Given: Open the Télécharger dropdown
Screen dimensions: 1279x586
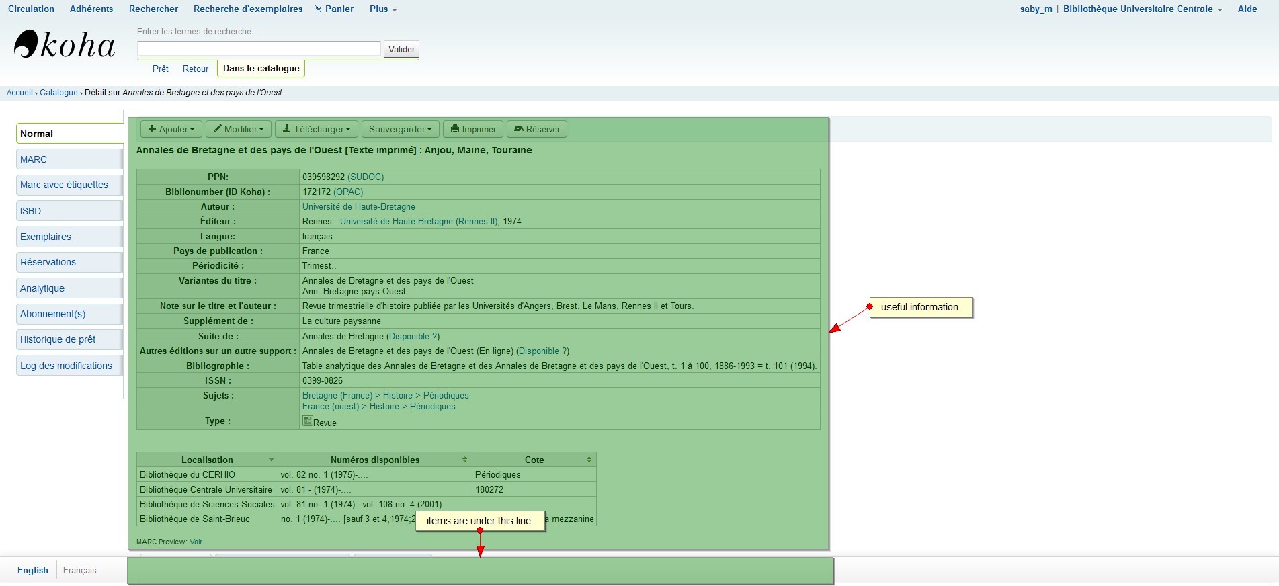Looking at the screenshot, I should (316, 129).
